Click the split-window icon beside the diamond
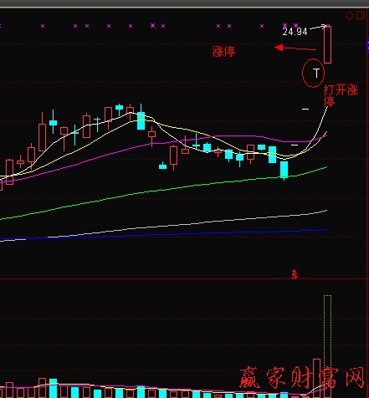 (x=361, y=15)
